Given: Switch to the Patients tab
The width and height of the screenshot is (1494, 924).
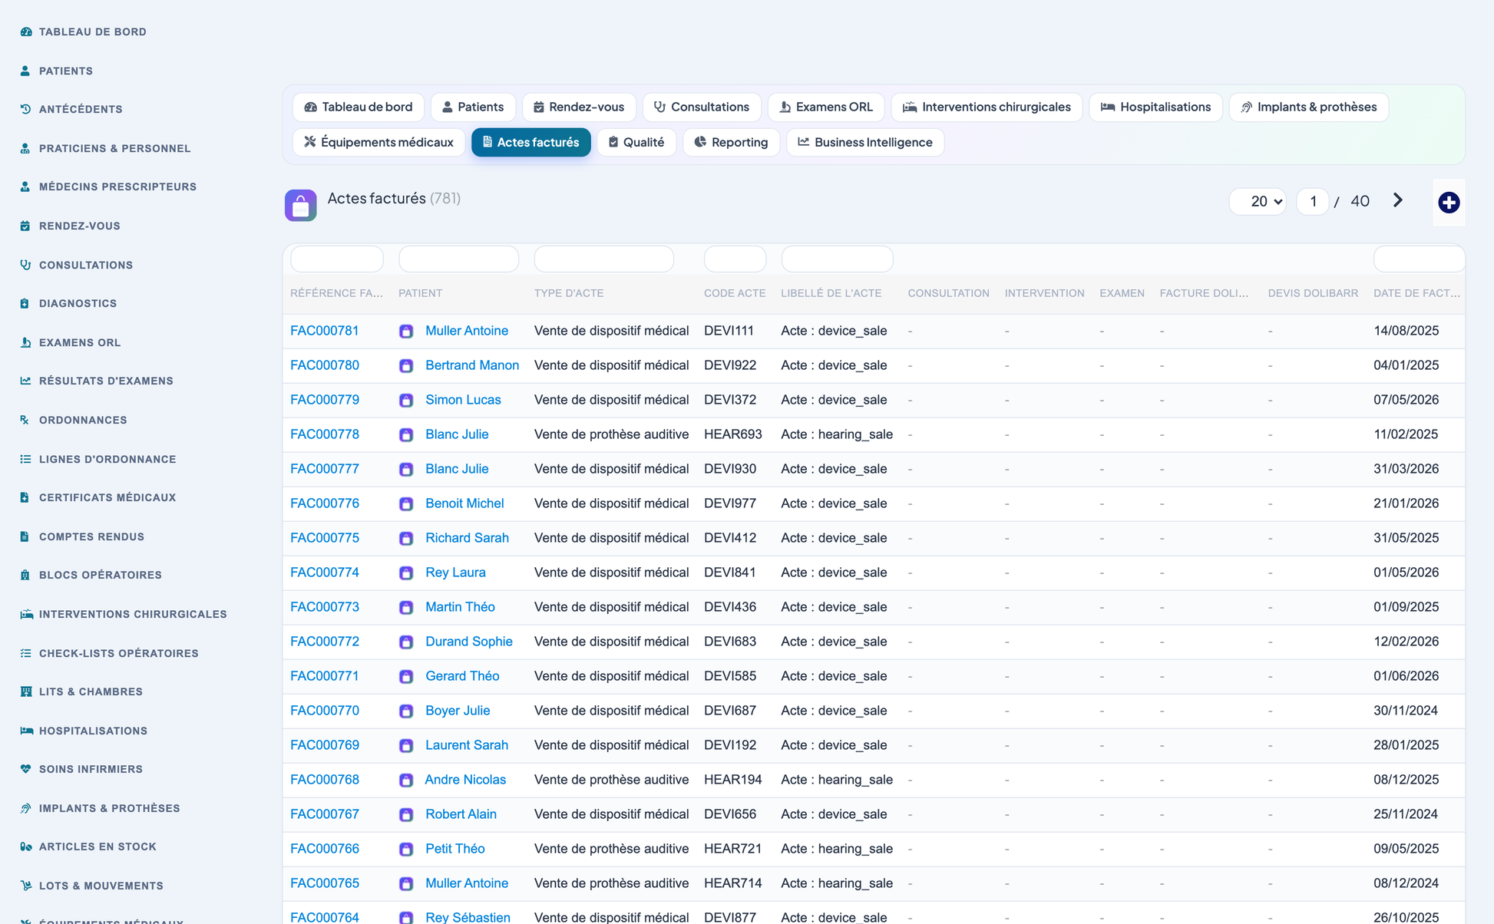Looking at the screenshot, I should pos(473,107).
